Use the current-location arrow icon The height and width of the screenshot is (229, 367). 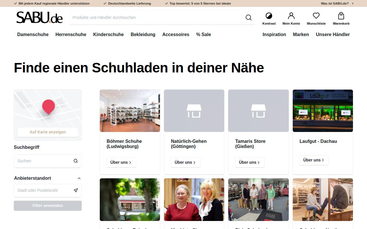click(x=76, y=190)
